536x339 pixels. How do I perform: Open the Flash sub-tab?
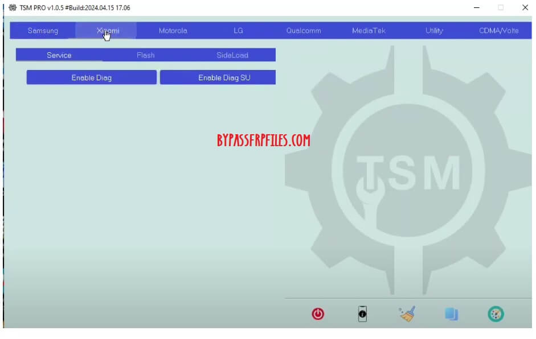coord(145,55)
